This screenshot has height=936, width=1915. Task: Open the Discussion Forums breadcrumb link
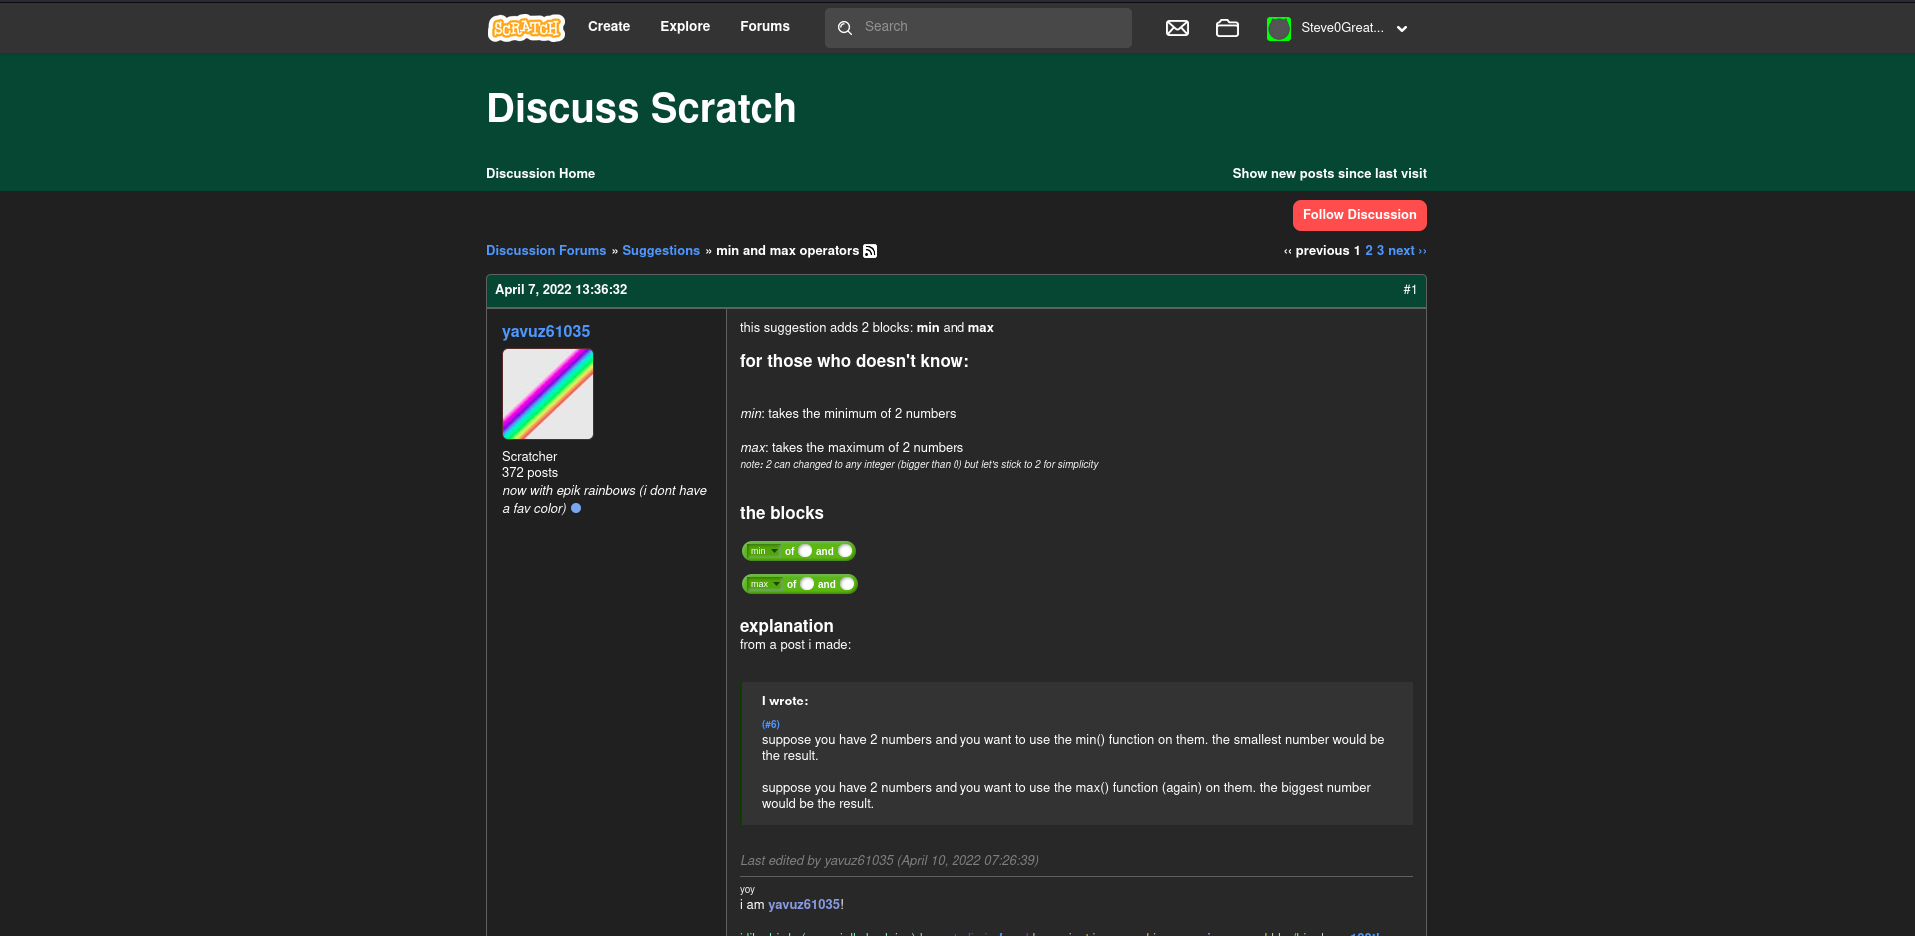point(546,250)
